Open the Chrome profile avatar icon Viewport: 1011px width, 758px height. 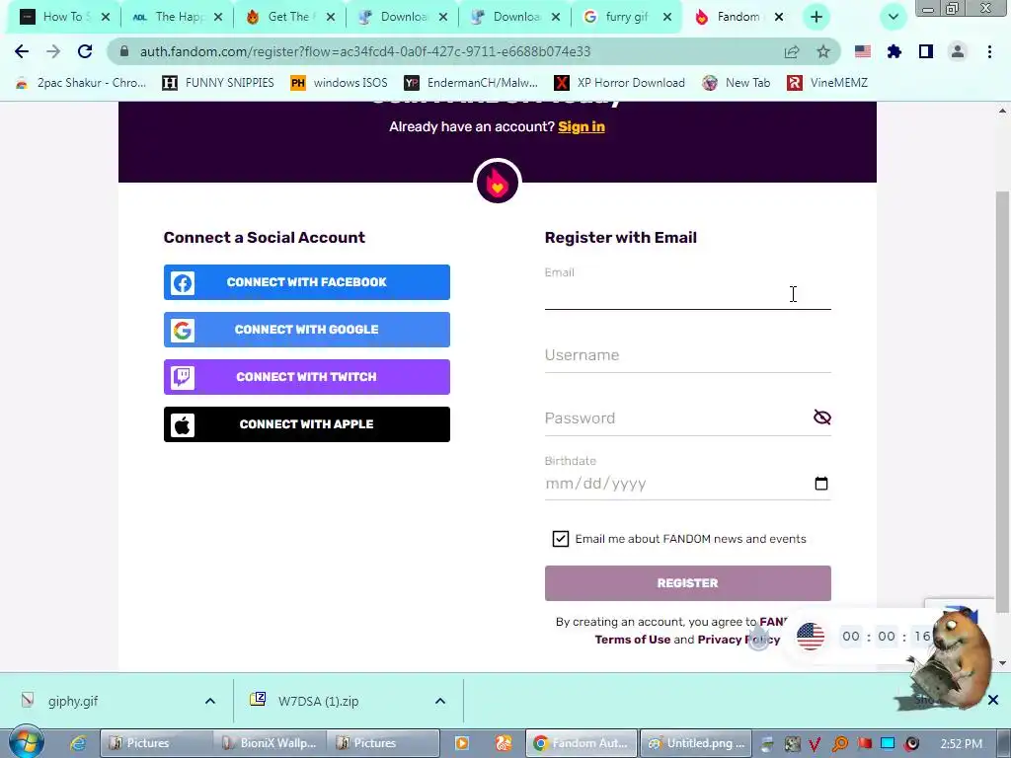coord(958,51)
